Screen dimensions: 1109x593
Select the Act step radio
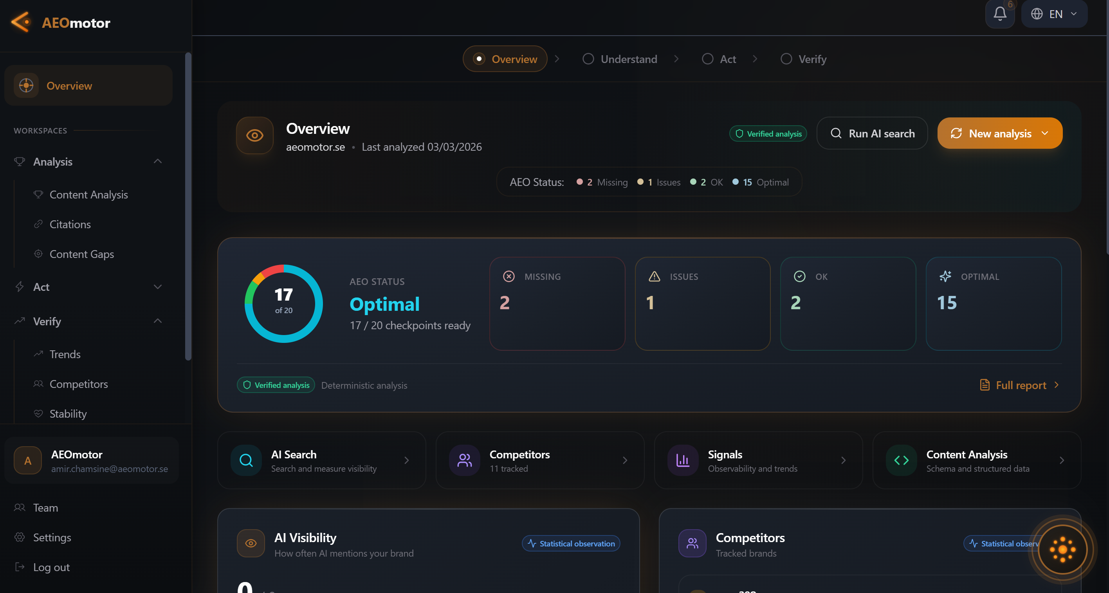click(707, 59)
